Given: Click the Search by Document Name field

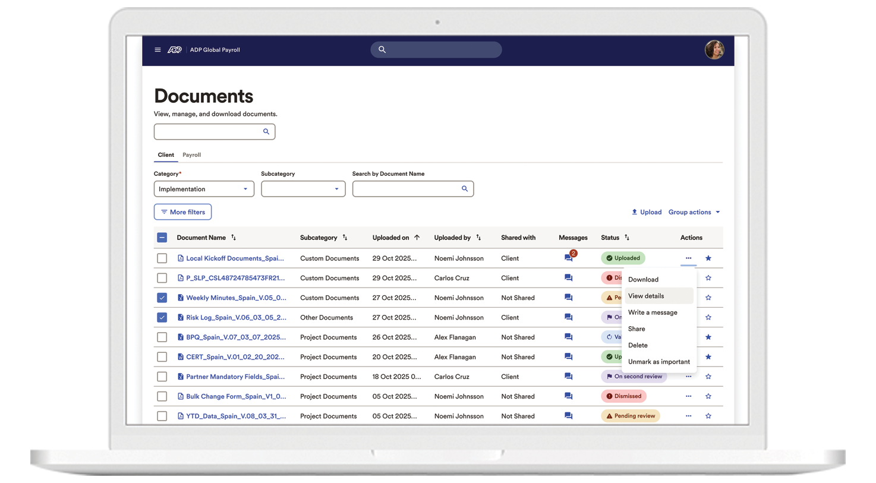Looking at the screenshot, I should [x=407, y=189].
